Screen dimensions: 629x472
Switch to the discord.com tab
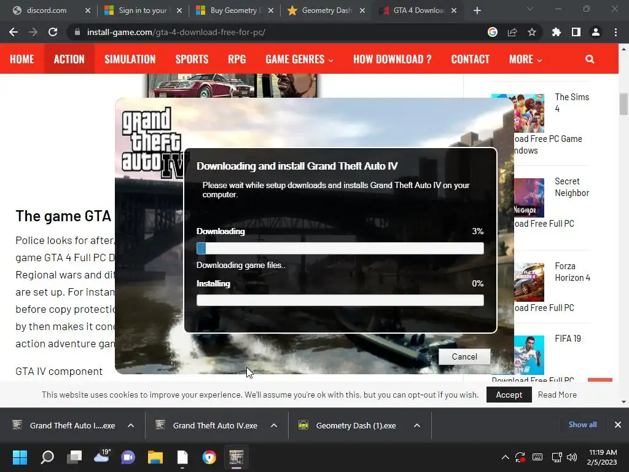(x=47, y=10)
